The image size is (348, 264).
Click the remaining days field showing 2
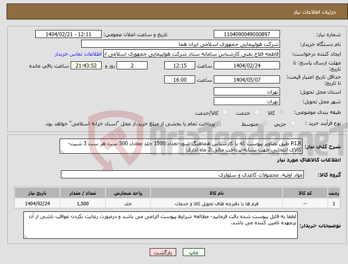tap(132, 65)
